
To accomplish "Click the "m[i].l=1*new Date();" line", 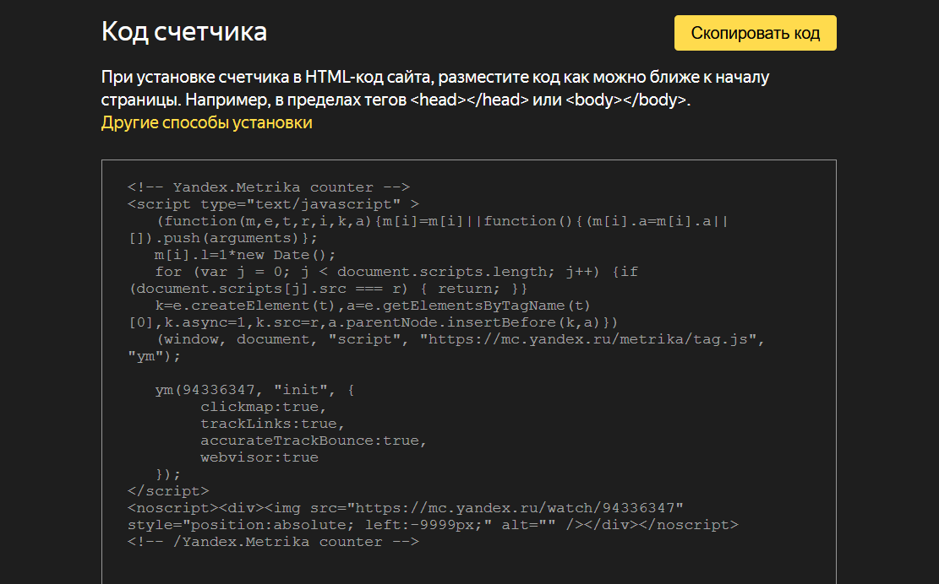I will 246,255.
